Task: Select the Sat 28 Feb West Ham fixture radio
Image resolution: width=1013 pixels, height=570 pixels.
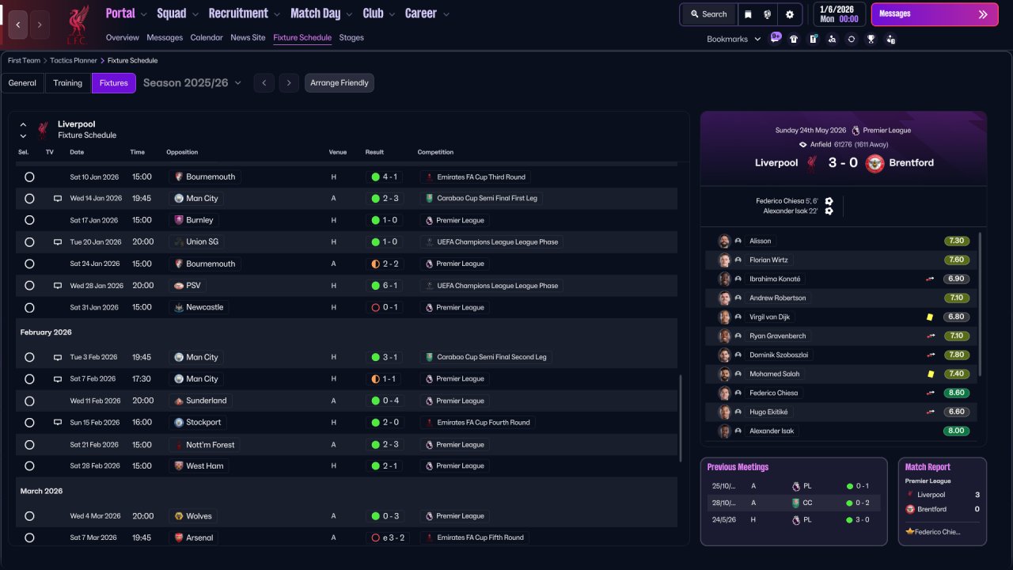Action: (29, 466)
